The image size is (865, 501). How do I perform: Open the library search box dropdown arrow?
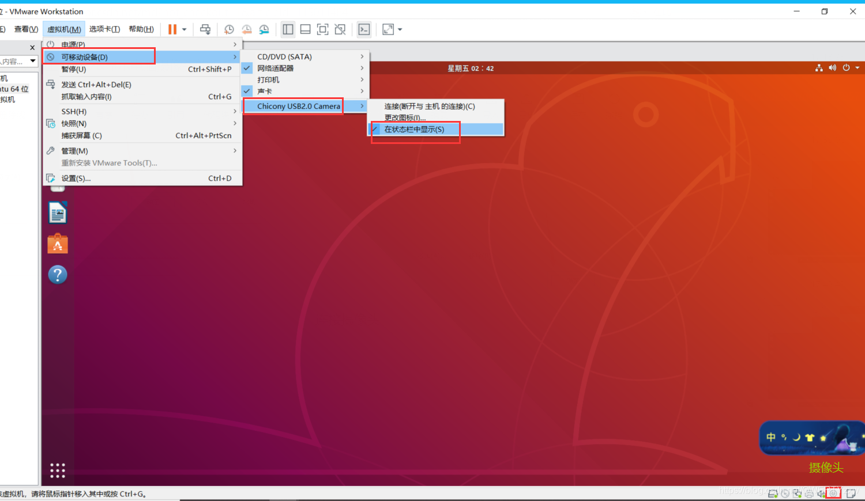point(32,61)
